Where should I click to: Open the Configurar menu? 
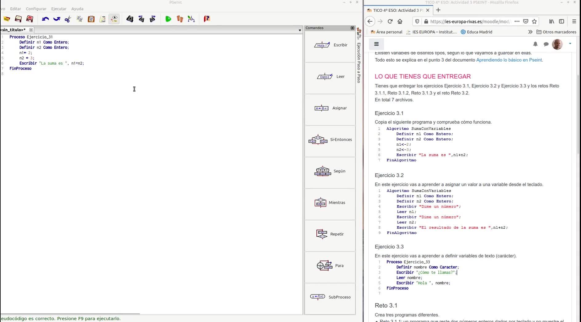point(36,9)
